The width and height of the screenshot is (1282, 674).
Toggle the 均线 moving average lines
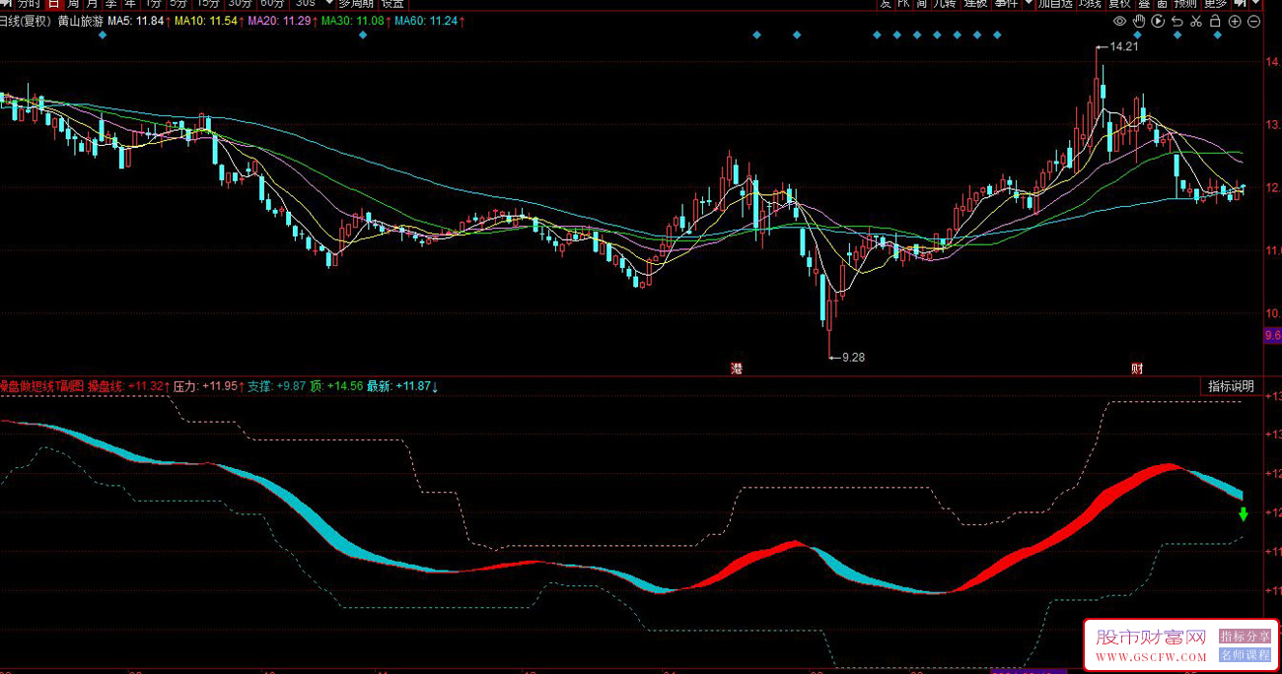click(x=1091, y=4)
